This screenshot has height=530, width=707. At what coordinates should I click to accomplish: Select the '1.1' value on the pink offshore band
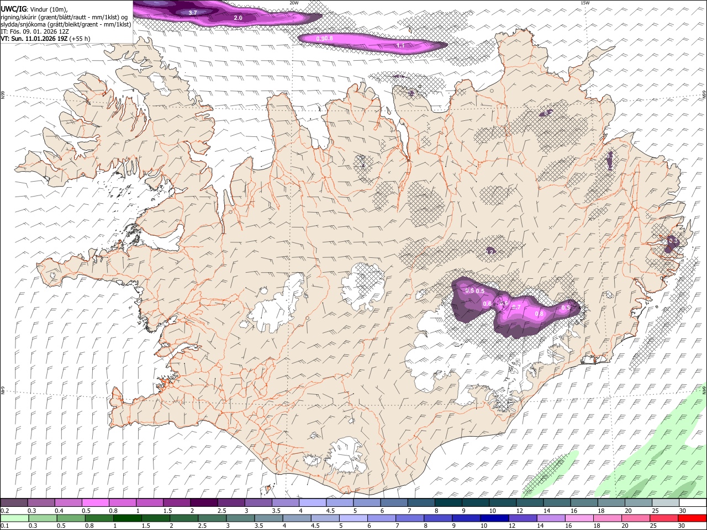tap(402, 46)
